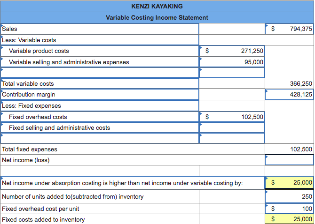The width and height of the screenshot is (315, 224).
Task: Click the Variable Costing Income Statement heading
Action: point(157,18)
